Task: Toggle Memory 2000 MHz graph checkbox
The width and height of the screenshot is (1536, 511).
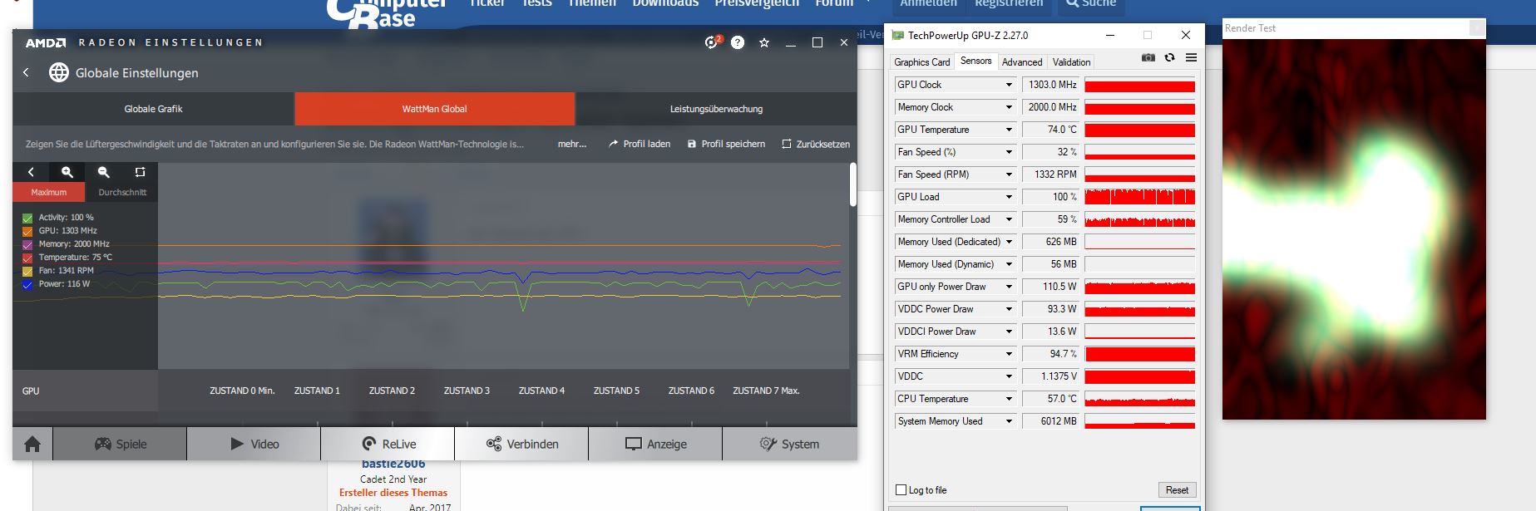Action: click(27, 244)
